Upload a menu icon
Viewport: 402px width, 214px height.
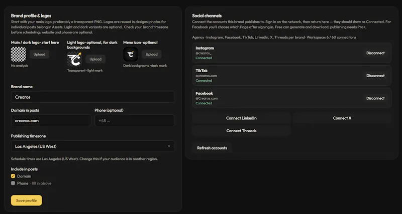152,54
